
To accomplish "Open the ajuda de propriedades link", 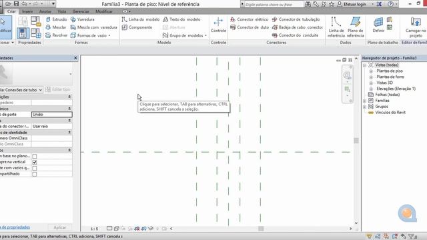I will [x=15, y=227].
